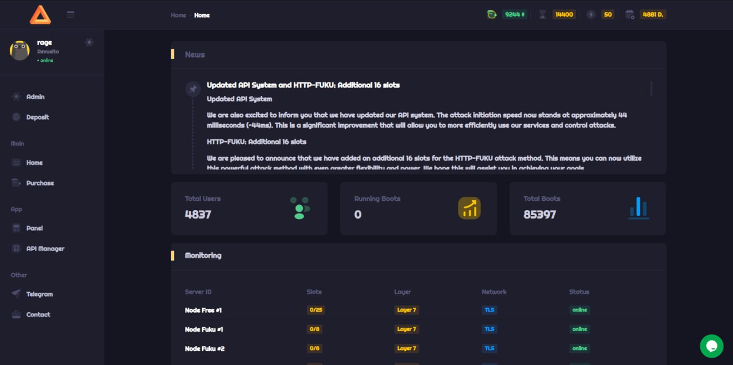Screen dimensions: 733x365
Task: Click the rage user avatar
Action: coord(19,50)
